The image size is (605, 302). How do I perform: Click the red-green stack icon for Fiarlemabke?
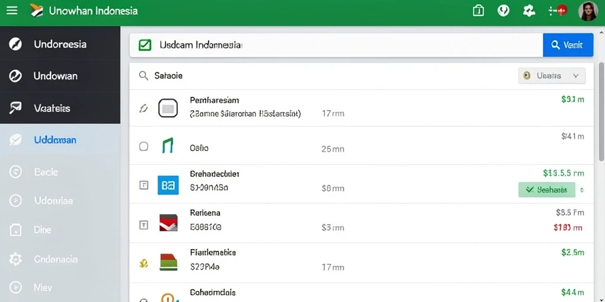(168, 262)
